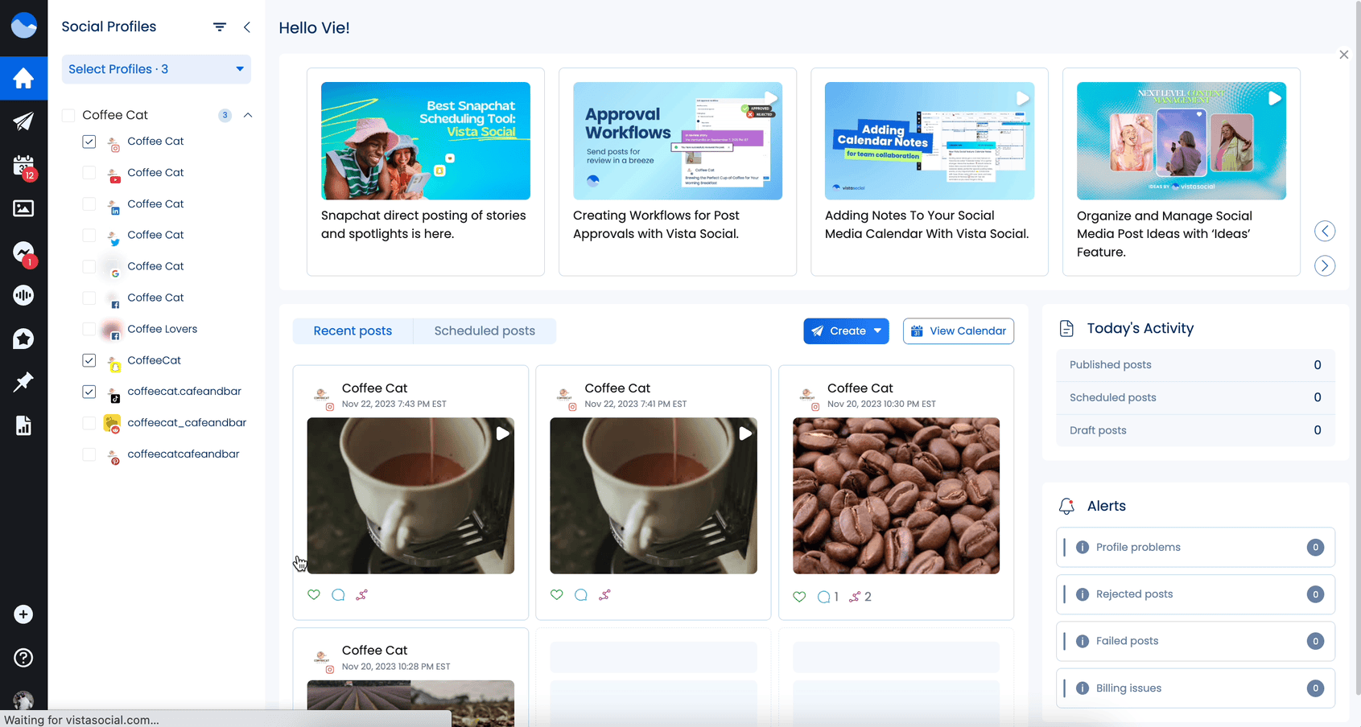1361x727 pixels.
Task: Check the Coffee Cat LinkedIn profile
Action: tap(89, 204)
